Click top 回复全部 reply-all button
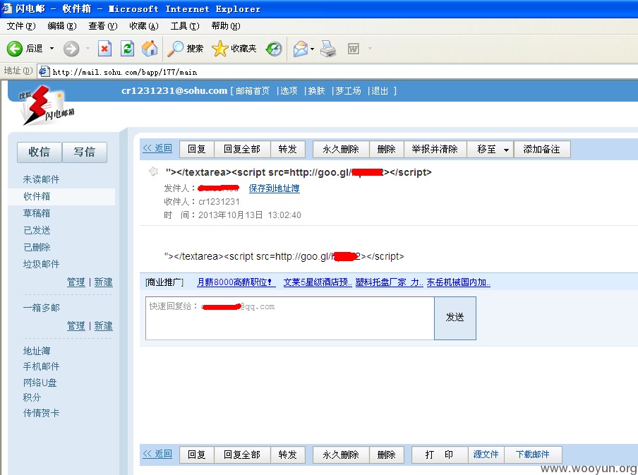The width and height of the screenshot is (638, 475). [x=242, y=149]
